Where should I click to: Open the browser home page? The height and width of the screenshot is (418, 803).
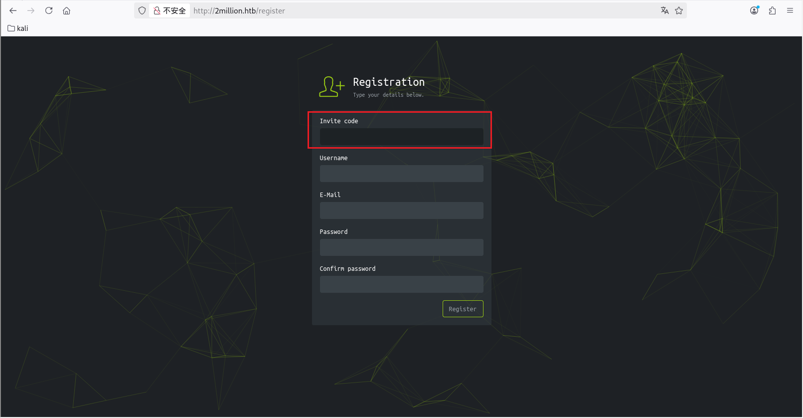pyautogui.click(x=66, y=10)
